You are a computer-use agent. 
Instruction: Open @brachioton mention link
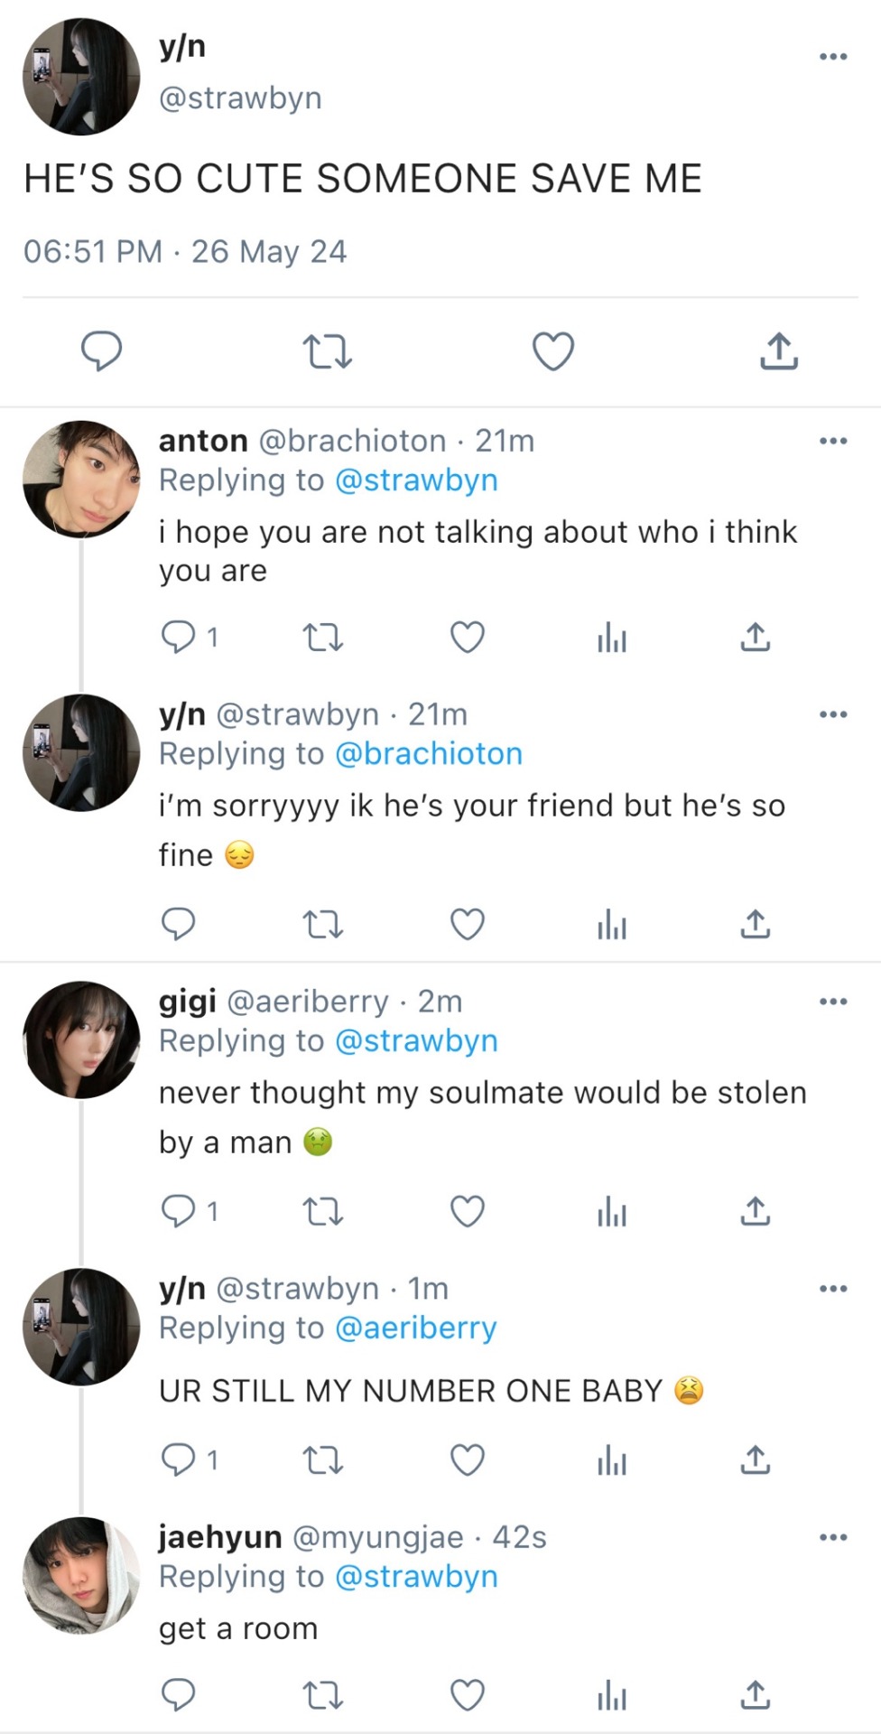[429, 754]
